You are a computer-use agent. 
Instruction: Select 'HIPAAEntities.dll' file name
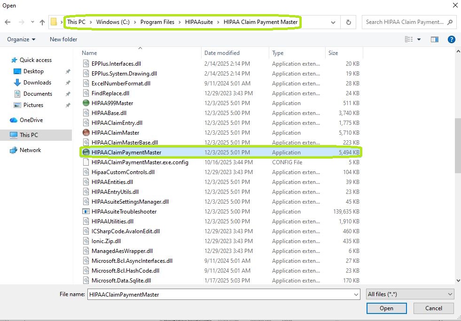(x=112, y=182)
